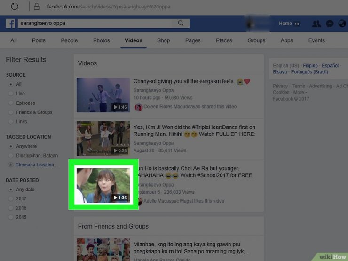Screen dimensions: 348x261
Task: Switch to the People tab
Action: pyautogui.click(x=69, y=40)
